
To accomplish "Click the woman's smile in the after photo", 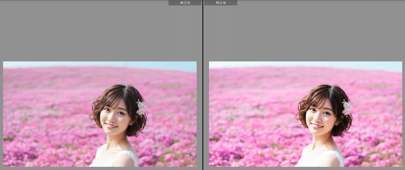I will (317, 126).
